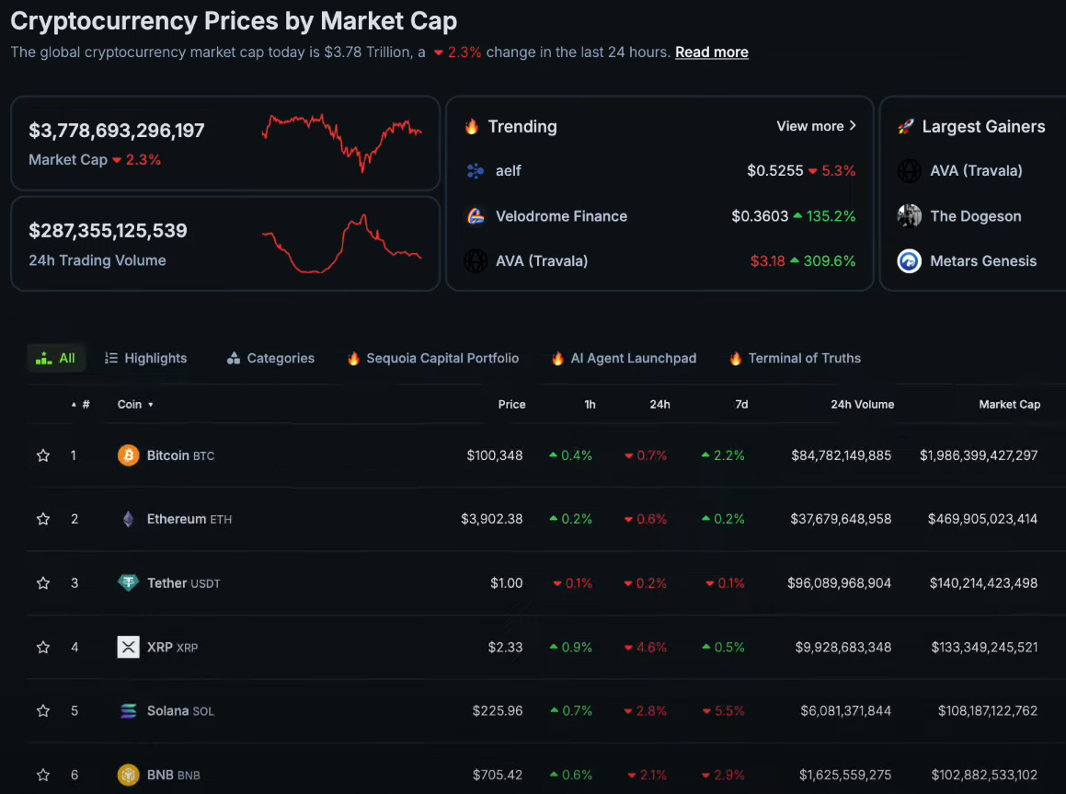Screen dimensions: 1066x794
Task: Star Bitcoin to add to favorites
Action: 43,455
